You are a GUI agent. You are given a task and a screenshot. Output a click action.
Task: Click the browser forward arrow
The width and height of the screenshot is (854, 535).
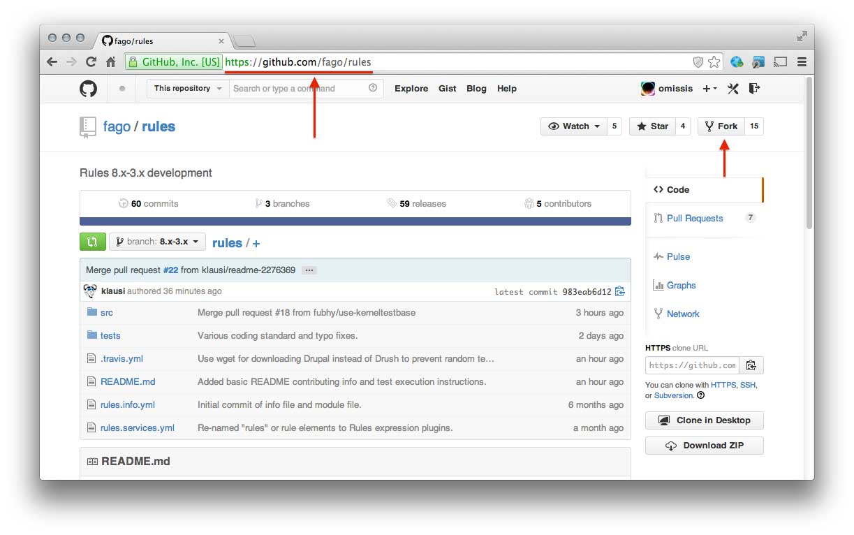tap(71, 62)
